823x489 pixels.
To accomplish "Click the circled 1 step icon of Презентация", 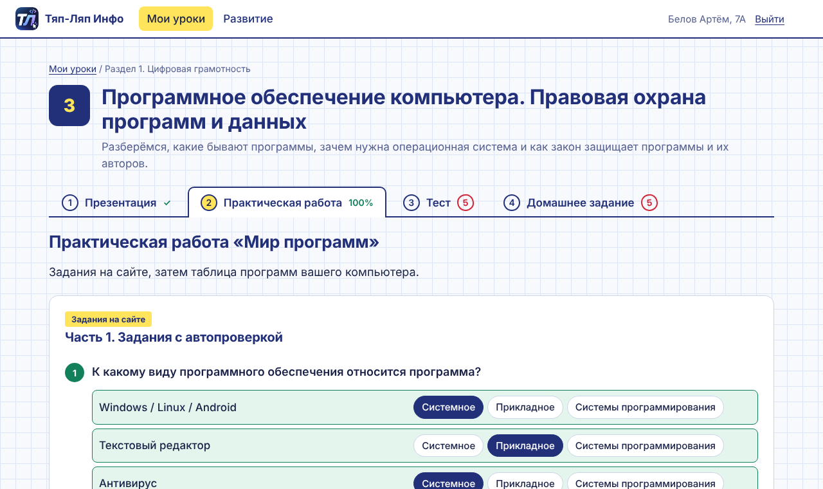I will tap(70, 203).
